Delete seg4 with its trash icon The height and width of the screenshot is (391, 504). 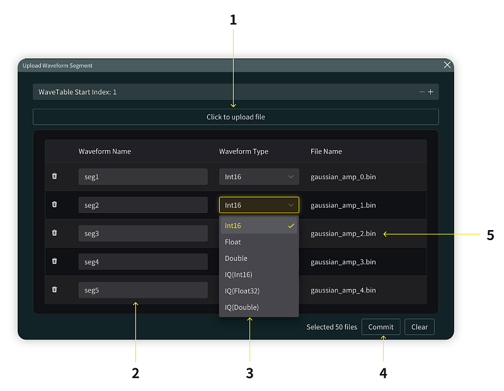click(x=54, y=262)
